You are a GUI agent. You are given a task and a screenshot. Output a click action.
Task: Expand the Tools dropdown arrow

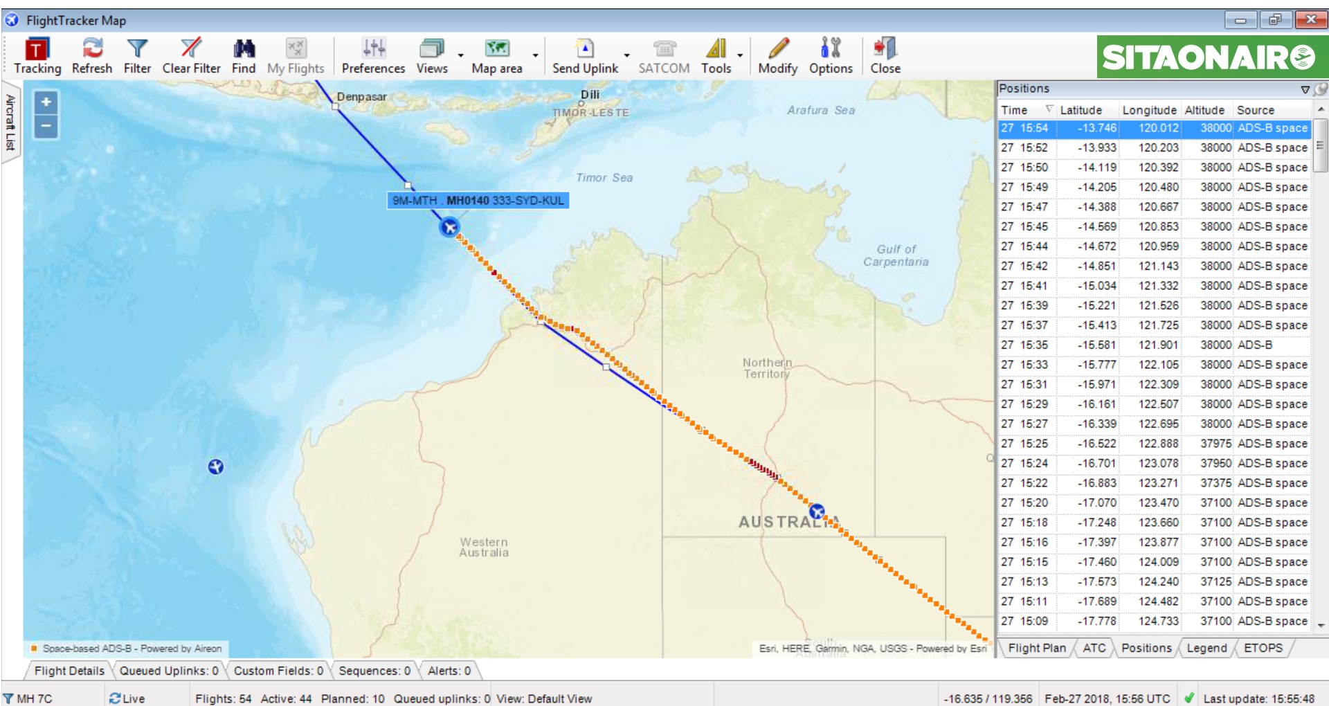pyautogui.click(x=740, y=55)
